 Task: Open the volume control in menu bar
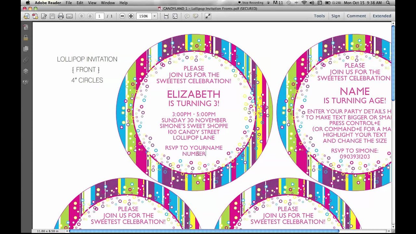tap(312, 3)
